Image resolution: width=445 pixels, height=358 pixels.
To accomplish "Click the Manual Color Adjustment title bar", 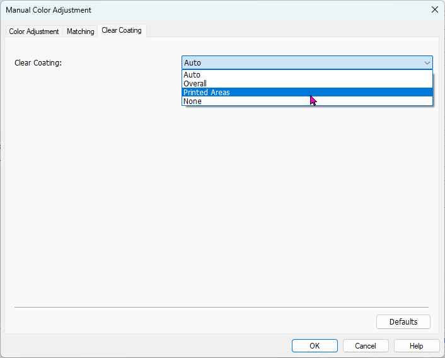I will pyautogui.click(x=189, y=9).
